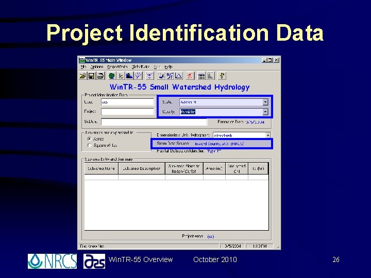Click the status bar date 3/5/2004

pos(232,246)
